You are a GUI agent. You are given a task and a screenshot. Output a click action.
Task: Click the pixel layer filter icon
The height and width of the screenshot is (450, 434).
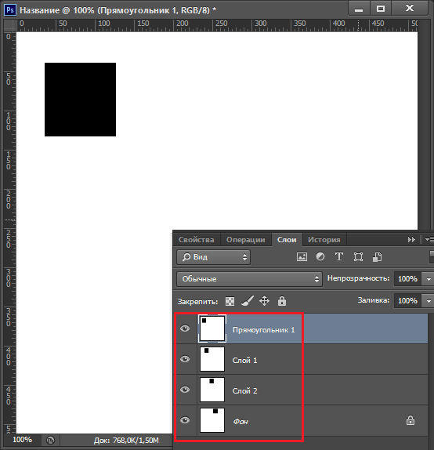point(302,256)
